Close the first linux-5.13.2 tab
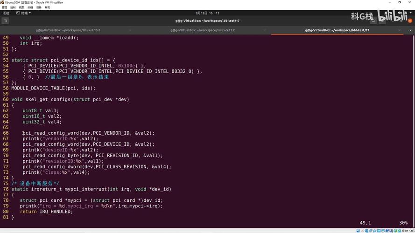Screen dimensions: 415x233 [130, 30]
